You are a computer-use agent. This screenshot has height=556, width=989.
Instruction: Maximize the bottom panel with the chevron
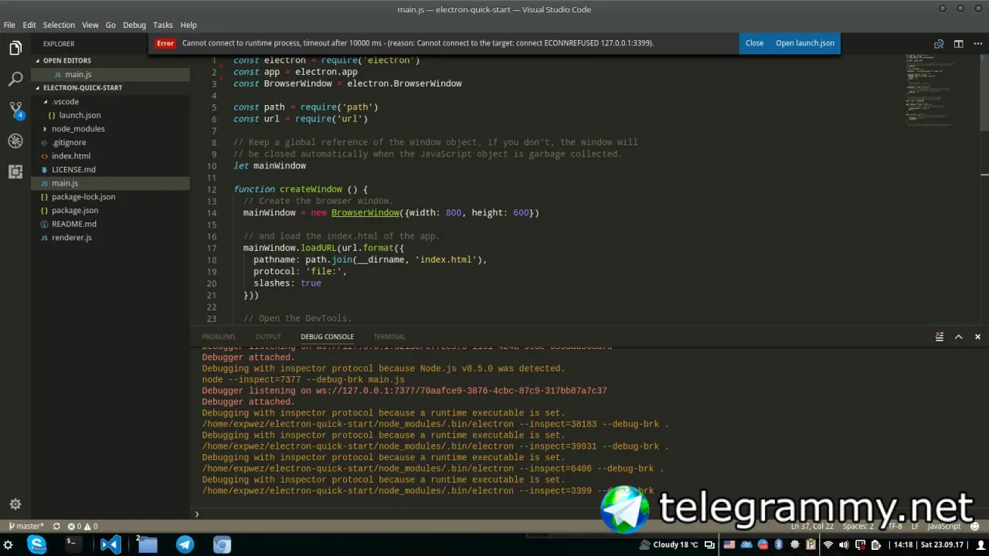click(959, 337)
